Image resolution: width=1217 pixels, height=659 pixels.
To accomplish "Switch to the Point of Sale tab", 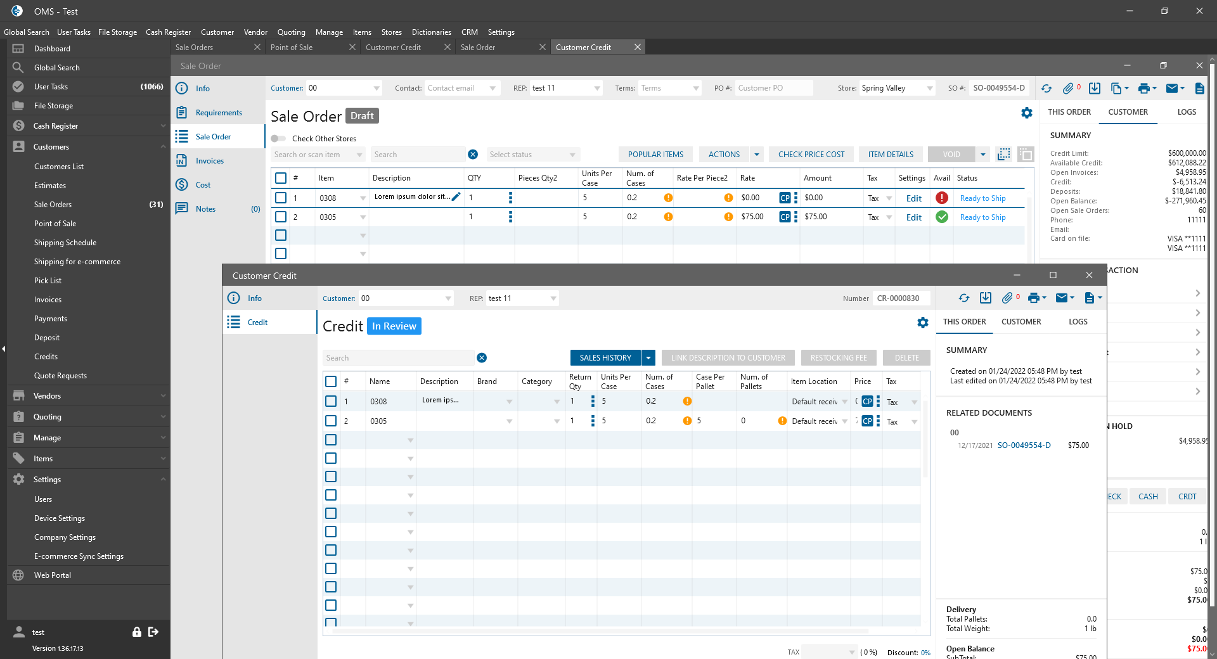I will pos(292,48).
